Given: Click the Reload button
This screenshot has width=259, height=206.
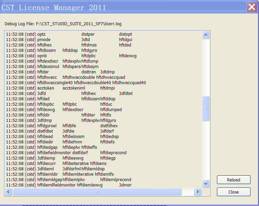Looking at the screenshot, I should pyautogui.click(x=233, y=180).
